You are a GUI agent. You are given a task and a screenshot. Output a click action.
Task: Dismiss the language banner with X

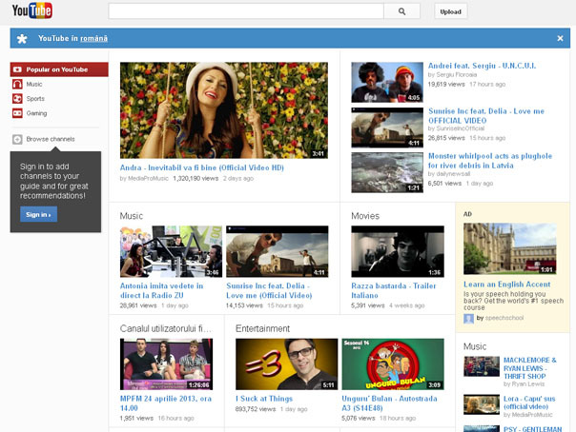[x=560, y=38]
